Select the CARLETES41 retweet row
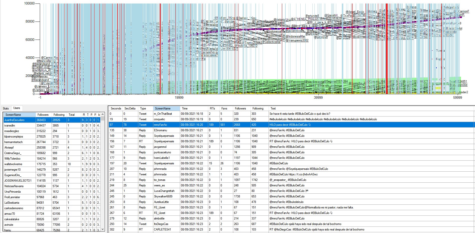Screen dimensions: 475x233 [292, 229]
